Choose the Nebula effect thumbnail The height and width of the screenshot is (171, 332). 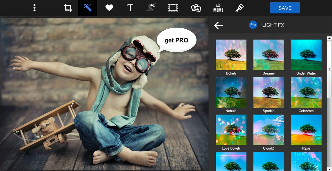231,92
